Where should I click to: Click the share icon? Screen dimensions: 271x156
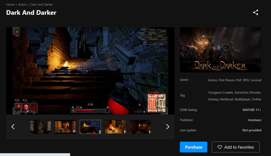point(256,13)
